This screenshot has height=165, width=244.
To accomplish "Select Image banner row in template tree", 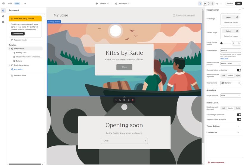I will coord(26,48).
